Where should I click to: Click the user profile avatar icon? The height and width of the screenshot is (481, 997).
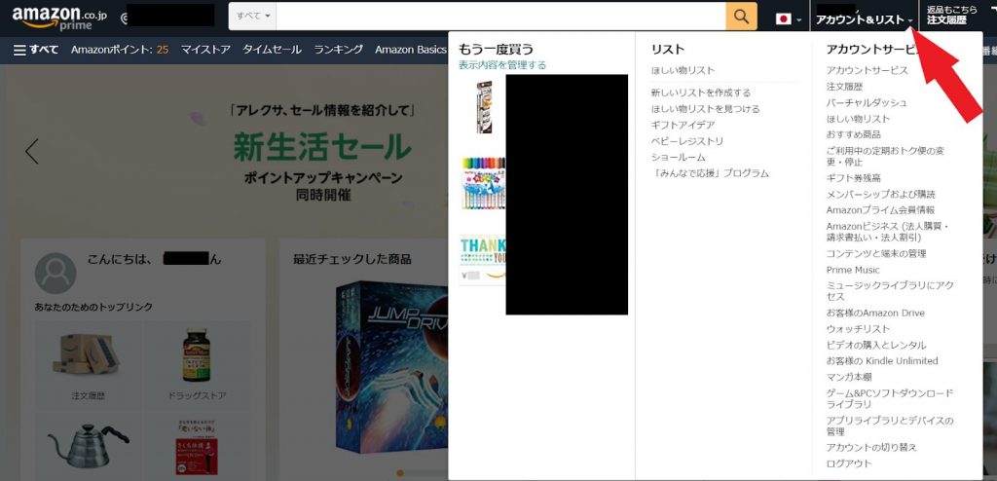coord(55,273)
